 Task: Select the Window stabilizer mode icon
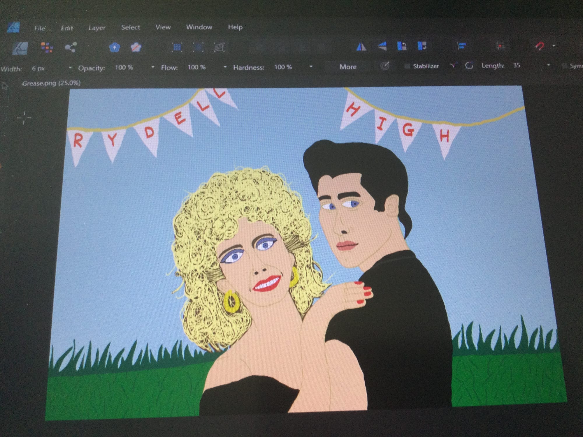pyautogui.click(x=469, y=66)
